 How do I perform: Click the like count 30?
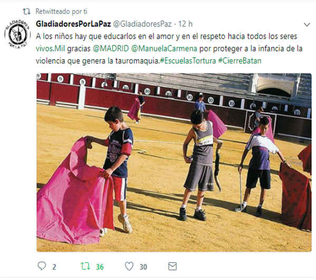[143, 267]
